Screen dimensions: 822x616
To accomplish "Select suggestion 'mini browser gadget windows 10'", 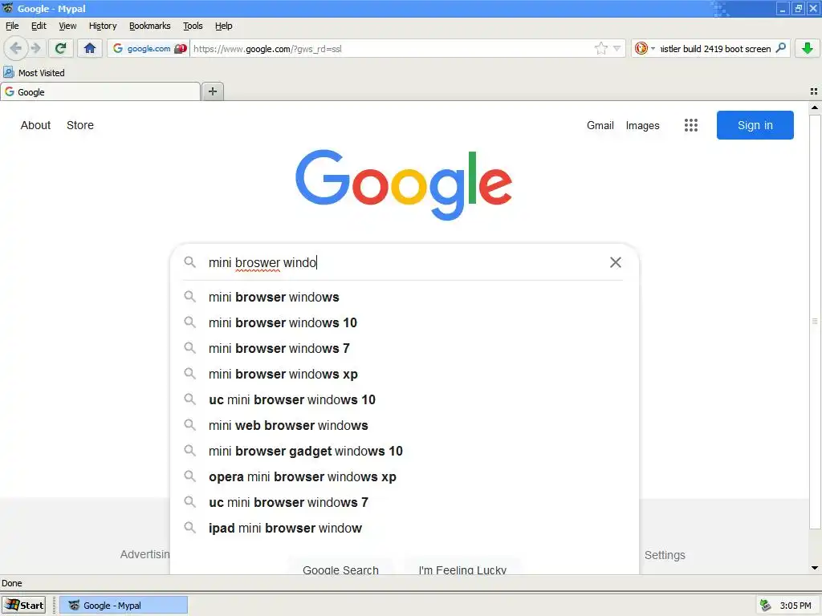I will coord(404,451).
